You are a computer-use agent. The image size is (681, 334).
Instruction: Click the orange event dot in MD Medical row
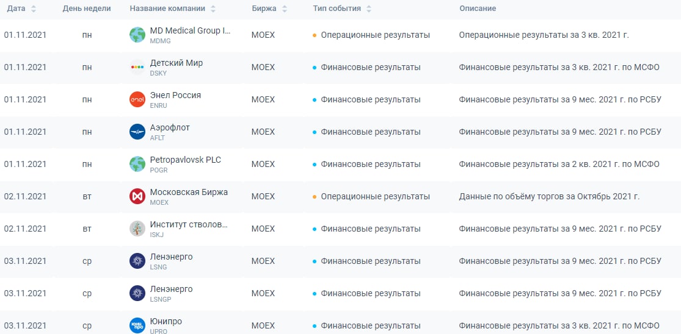coord(315,35)
